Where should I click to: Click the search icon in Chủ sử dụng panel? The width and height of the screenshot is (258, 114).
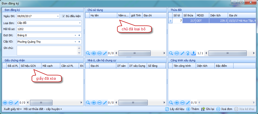[88, 53]
